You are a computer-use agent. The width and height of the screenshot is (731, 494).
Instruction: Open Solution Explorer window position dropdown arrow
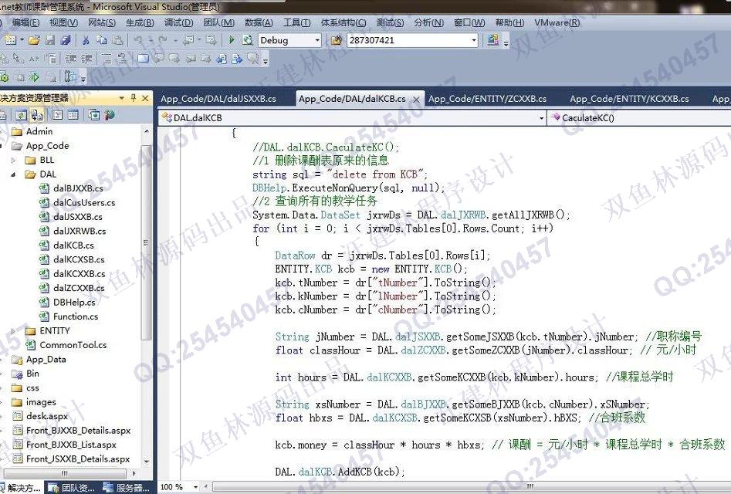pos(122,98)
